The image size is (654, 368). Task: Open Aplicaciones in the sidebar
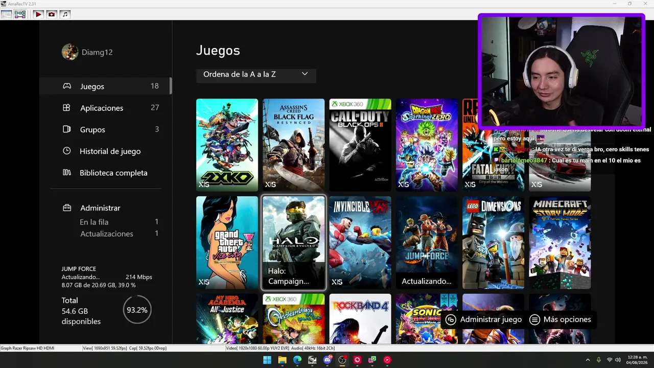click(105, 108)
